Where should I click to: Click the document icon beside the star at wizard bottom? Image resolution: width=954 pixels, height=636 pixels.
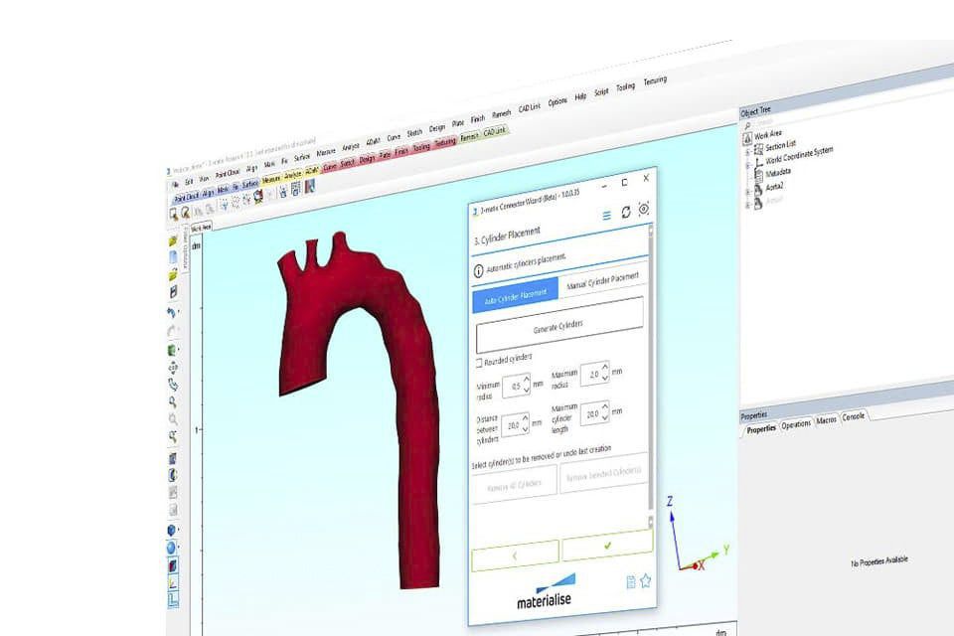[631, 582]
